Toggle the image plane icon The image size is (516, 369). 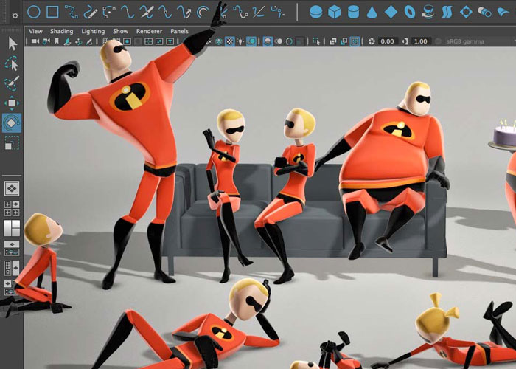coord(68,41)
